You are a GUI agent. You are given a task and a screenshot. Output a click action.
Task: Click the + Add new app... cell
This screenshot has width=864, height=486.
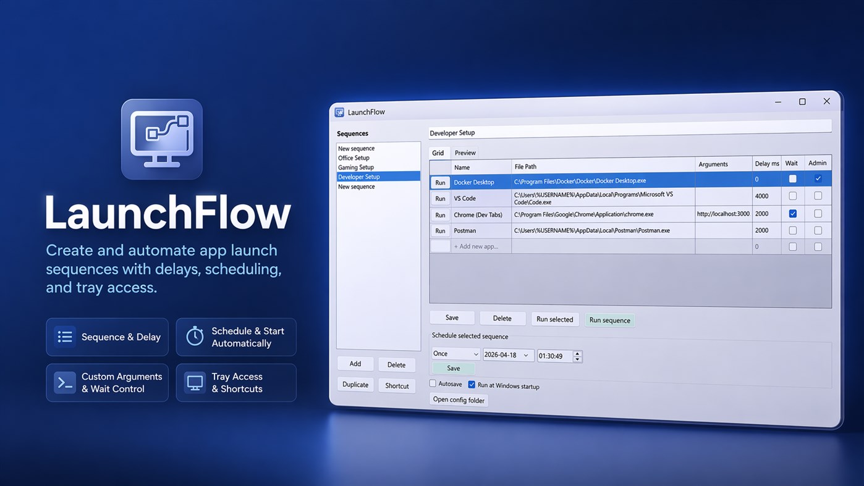click(481, 246)
